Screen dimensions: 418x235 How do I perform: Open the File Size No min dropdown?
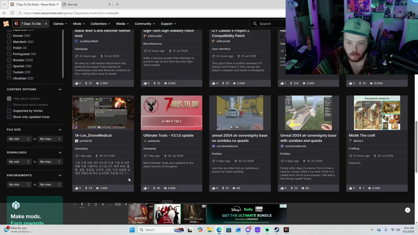pyautogui.click(x=19, y=139)
